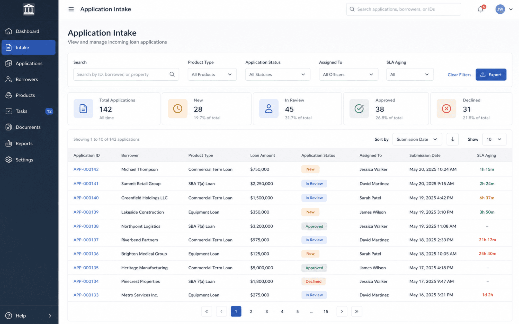Viewport: 519px width, 324px height.
Task: Click borrower Greenfield Holdings LLC
Action: pos(144,198)
